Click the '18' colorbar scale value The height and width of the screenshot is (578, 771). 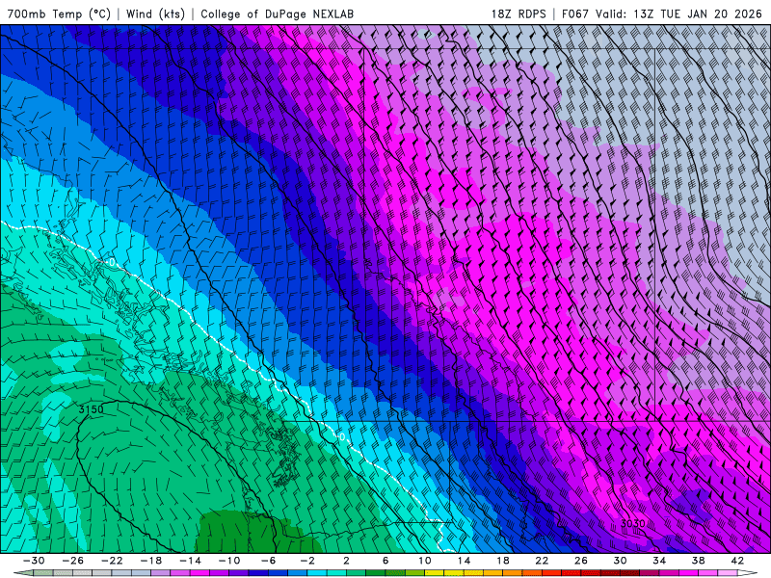click(x=503, y=561)
